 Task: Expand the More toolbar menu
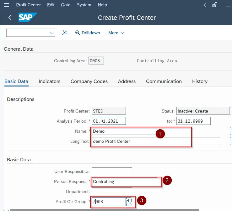click(116, 33)
